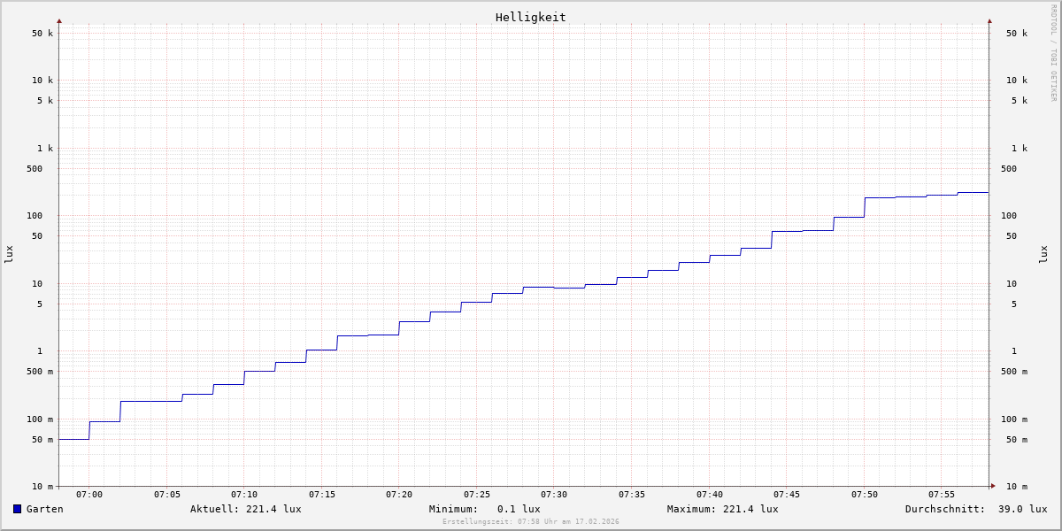Image resolution: width=1062 pixels, height=531 pixels.
Task: Click the 07:30 time axis label
Action: point(554,495)
